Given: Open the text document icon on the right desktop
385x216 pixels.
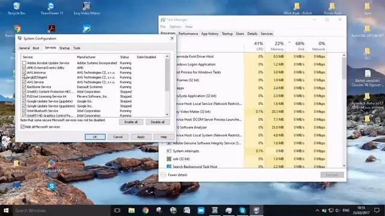Looking at the screenshot, I should [x=368, y=73].
